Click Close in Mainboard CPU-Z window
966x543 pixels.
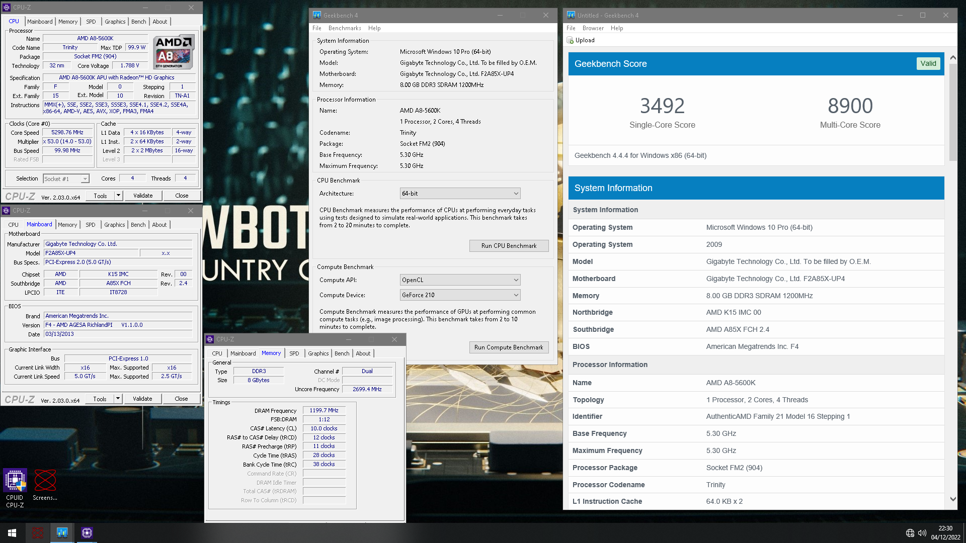coord(181,399)
